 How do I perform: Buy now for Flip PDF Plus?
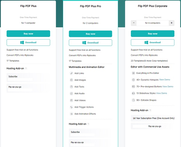point(28,34)
